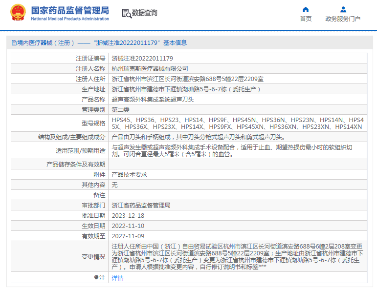Click the 有效期至 label
This screenshot has width=377, height=290.
[x=93, y=236]
